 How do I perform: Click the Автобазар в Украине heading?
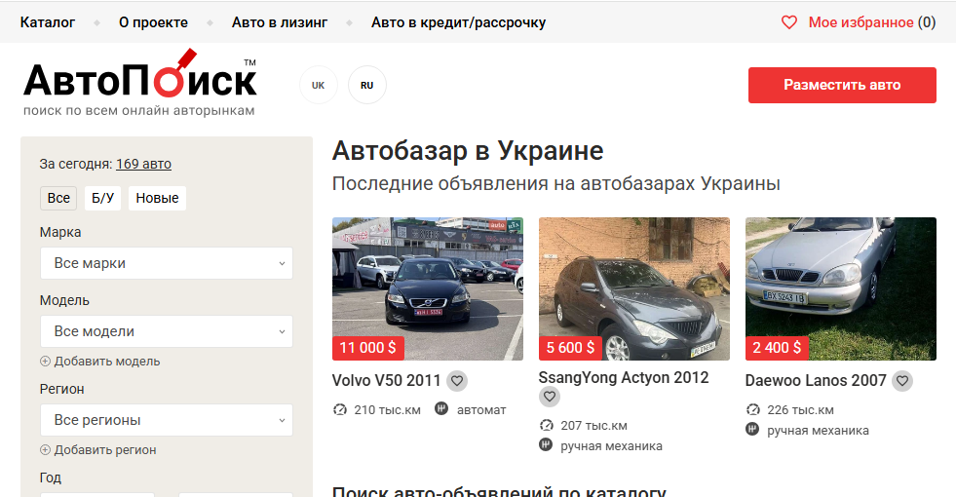468,151
